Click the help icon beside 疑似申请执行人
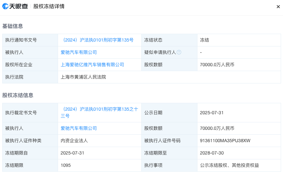 [179, 52]
